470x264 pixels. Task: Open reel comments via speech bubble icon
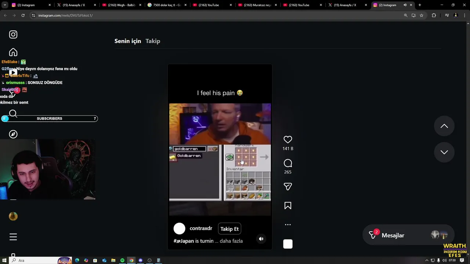tap(288, 163)
